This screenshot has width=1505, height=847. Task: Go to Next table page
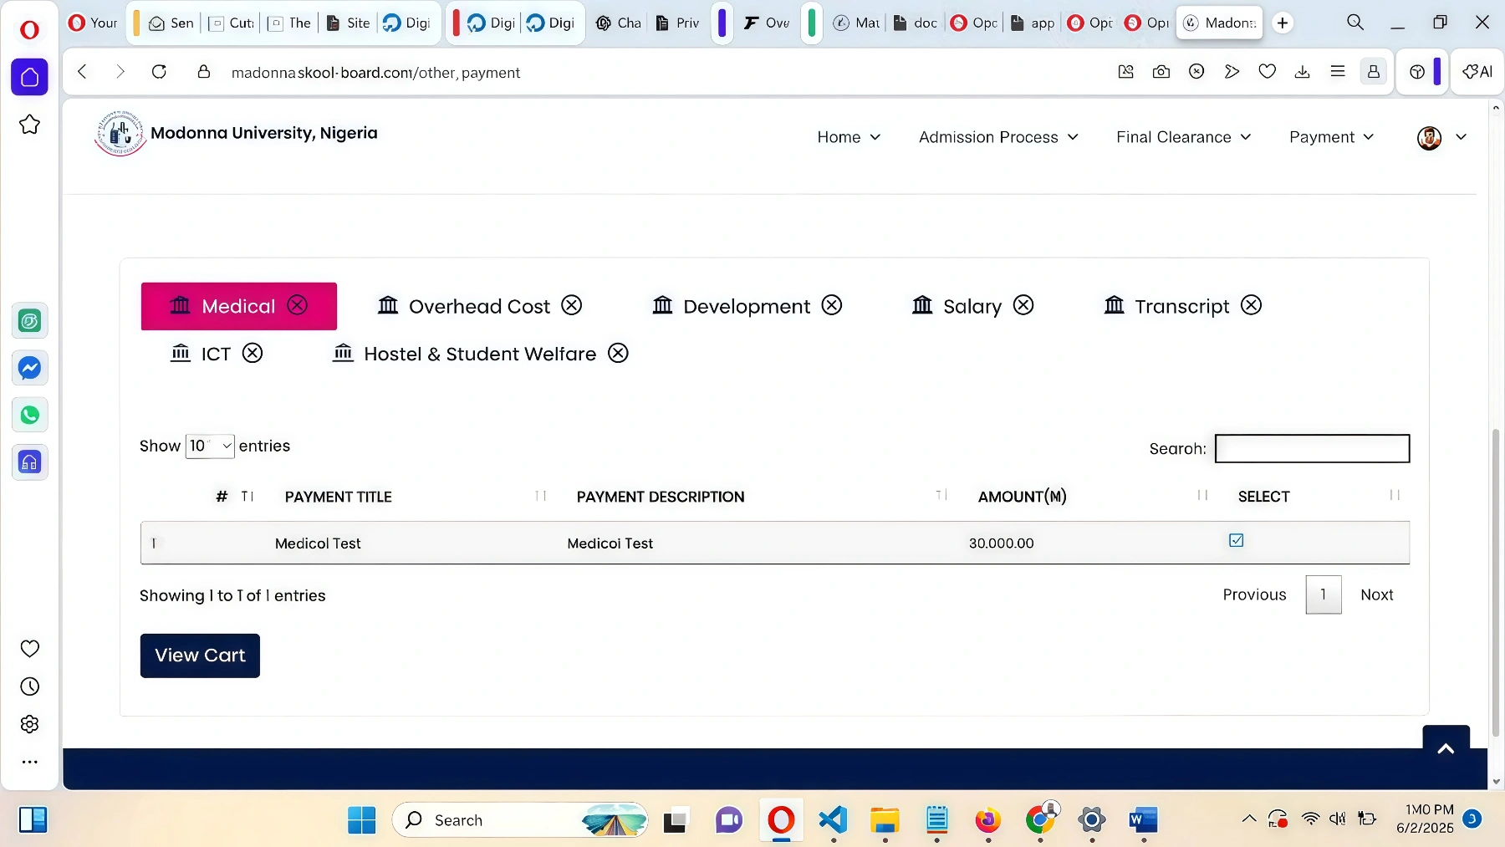pyautogui.click(x=1376, y=594)
